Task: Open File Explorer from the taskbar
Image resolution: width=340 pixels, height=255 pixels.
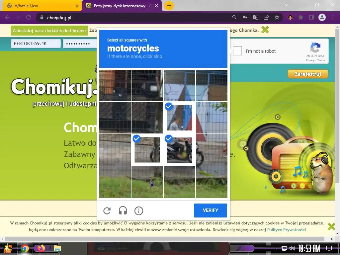Action: pyautogui.click(x=57, y=248)
